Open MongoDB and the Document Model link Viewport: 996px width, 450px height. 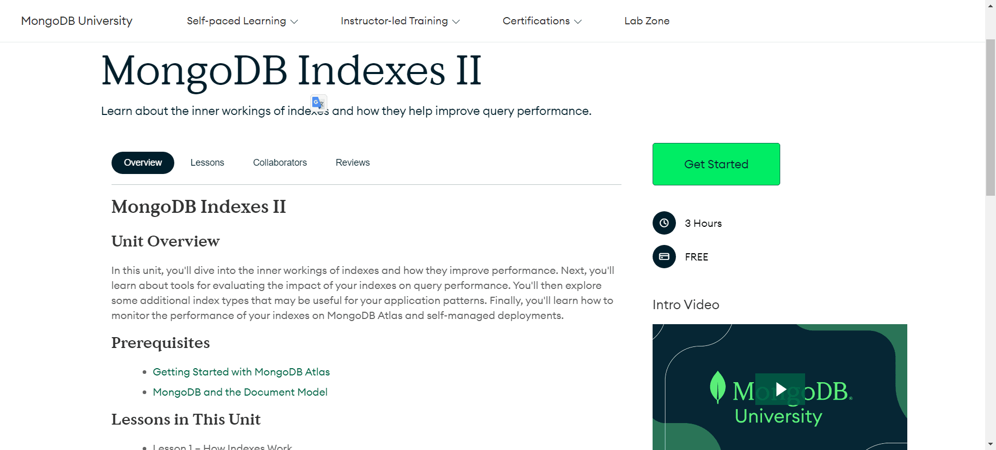click(x=240, y=392)
